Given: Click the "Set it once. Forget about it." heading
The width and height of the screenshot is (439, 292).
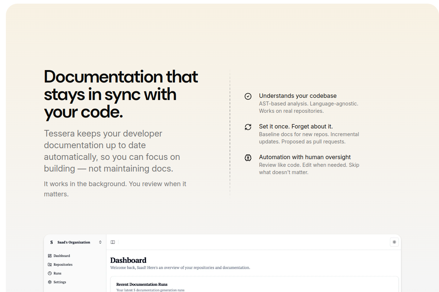Looking at the screenshot, I should point(296,126).
